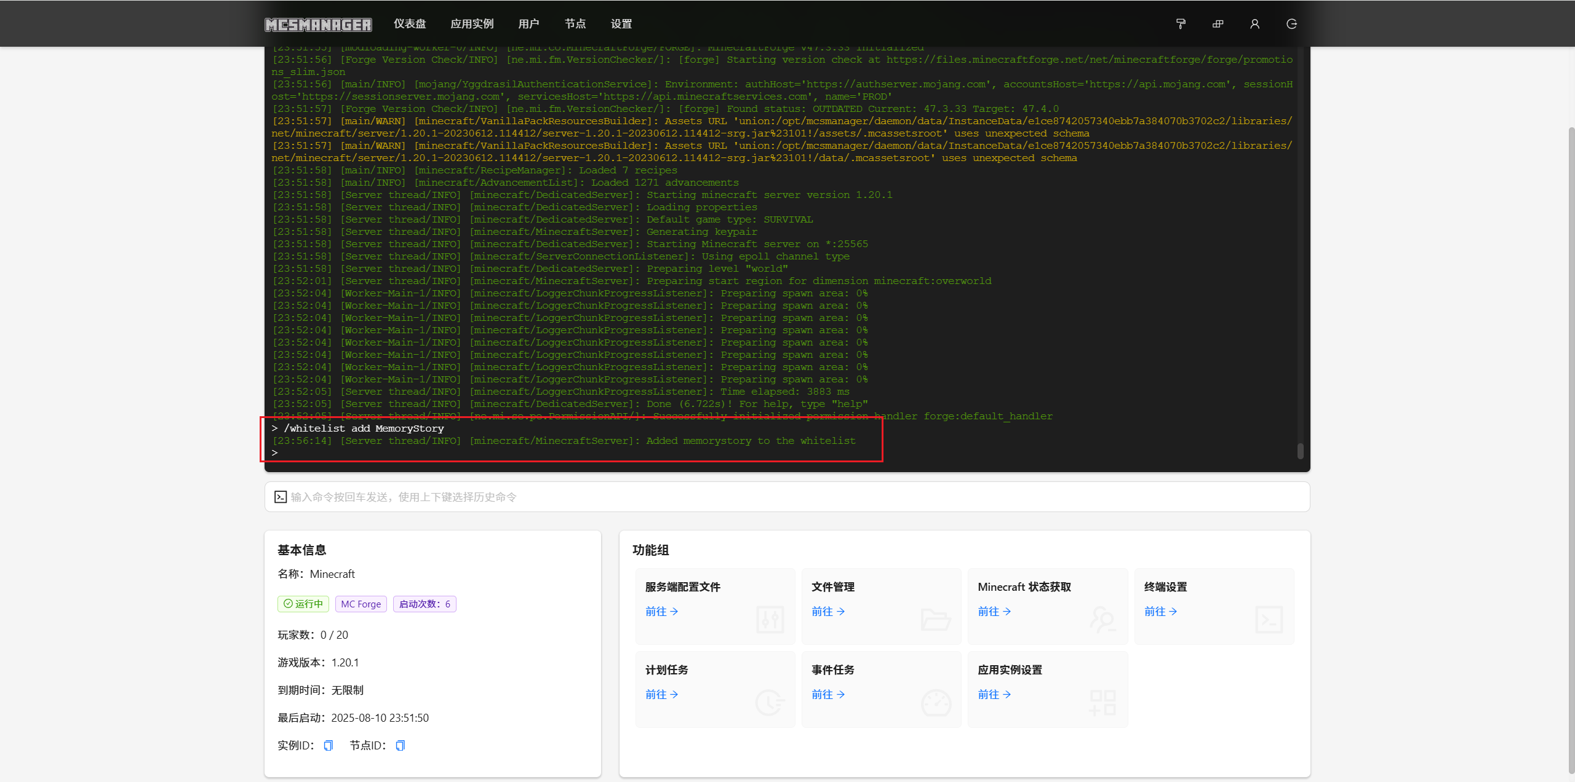Open the 用户 users menu

coord(528,23)
